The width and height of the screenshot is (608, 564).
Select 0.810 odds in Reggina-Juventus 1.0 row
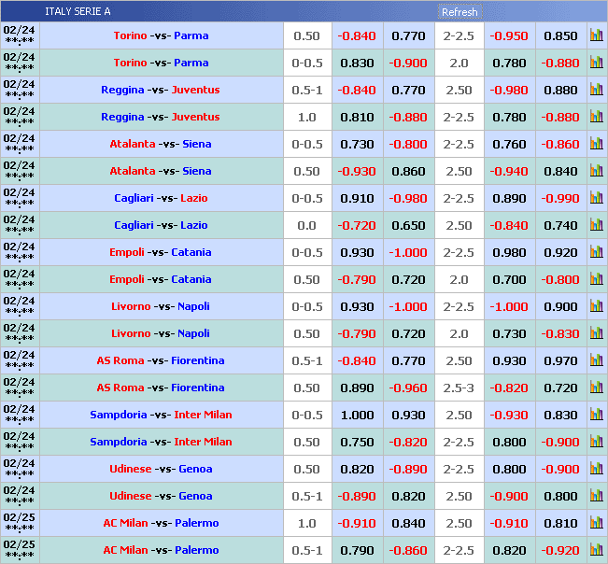[x=357, y=118]
